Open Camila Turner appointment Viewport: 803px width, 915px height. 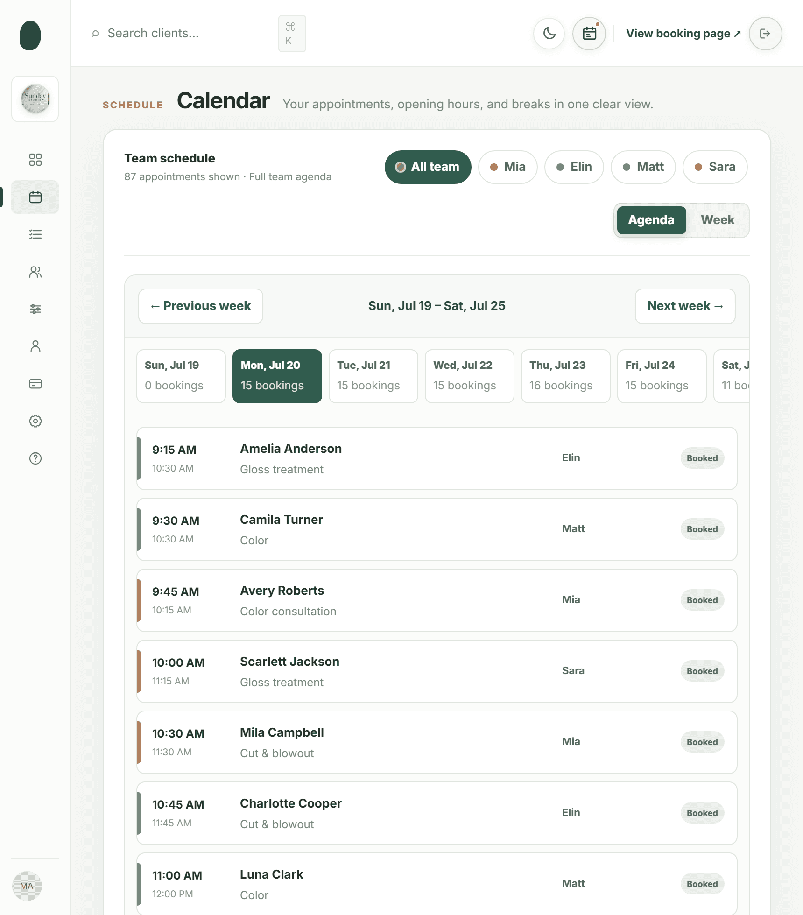[x=437, y=529]
